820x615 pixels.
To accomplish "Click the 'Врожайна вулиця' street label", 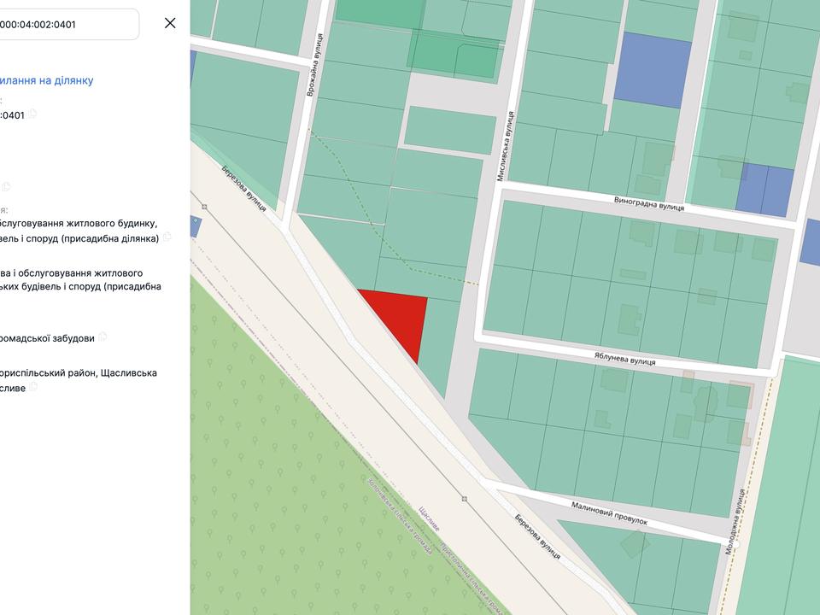I will tap(313, 66).
